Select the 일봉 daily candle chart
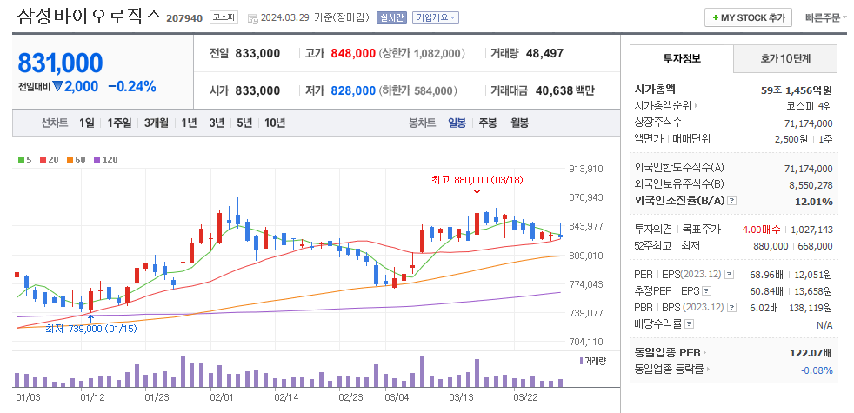854x413 pixels. [x=457, y=123]
